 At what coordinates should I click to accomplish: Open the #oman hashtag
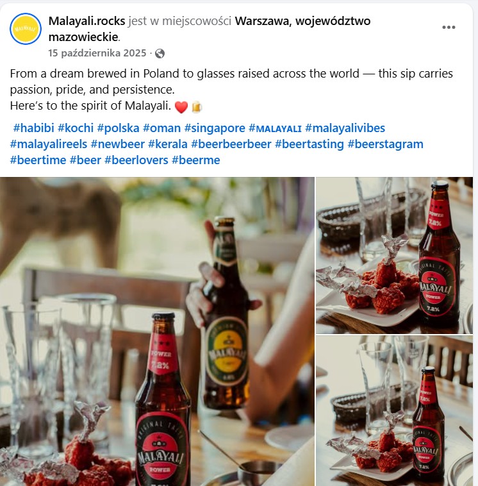pyautogui.click(x=161, y=128)
